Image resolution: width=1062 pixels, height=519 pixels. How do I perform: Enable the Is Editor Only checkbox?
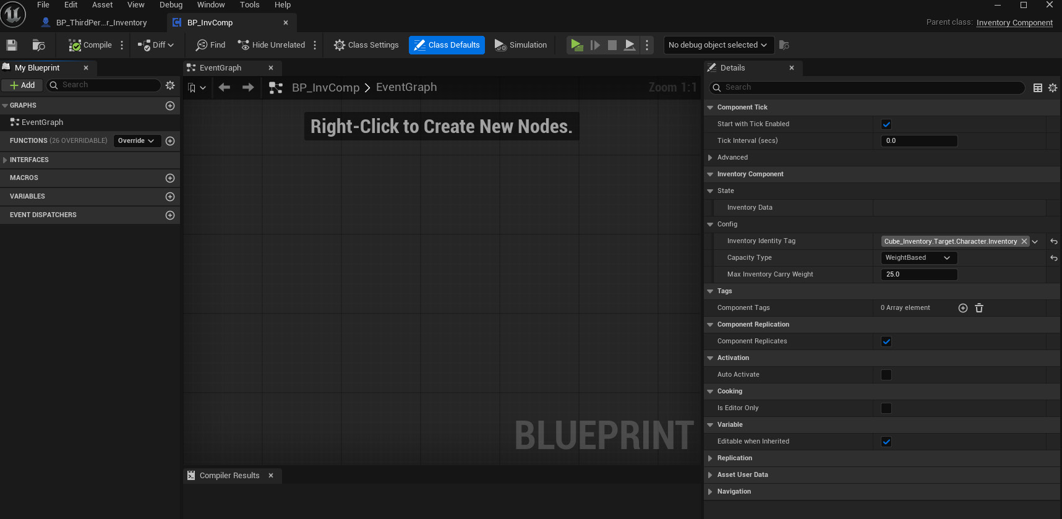(x=886, y=408)
